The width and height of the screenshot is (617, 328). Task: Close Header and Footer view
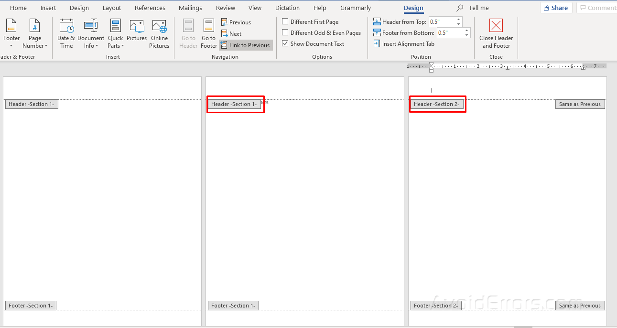click(x=496, y=32)
